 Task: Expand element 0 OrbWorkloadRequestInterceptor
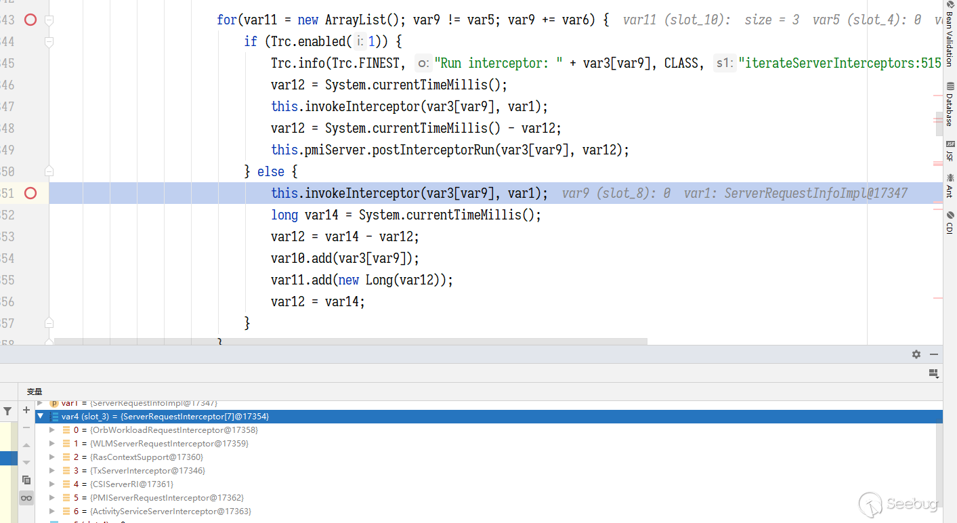point(52,430)
